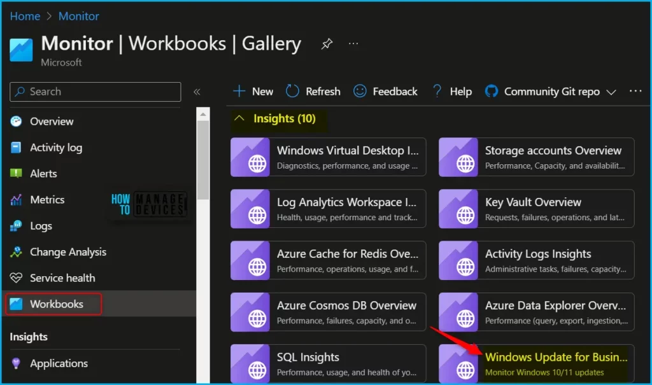Screen dimensions: 652x385
Task: Click the Logs icon in sidebar
Action: pos(16,226)
